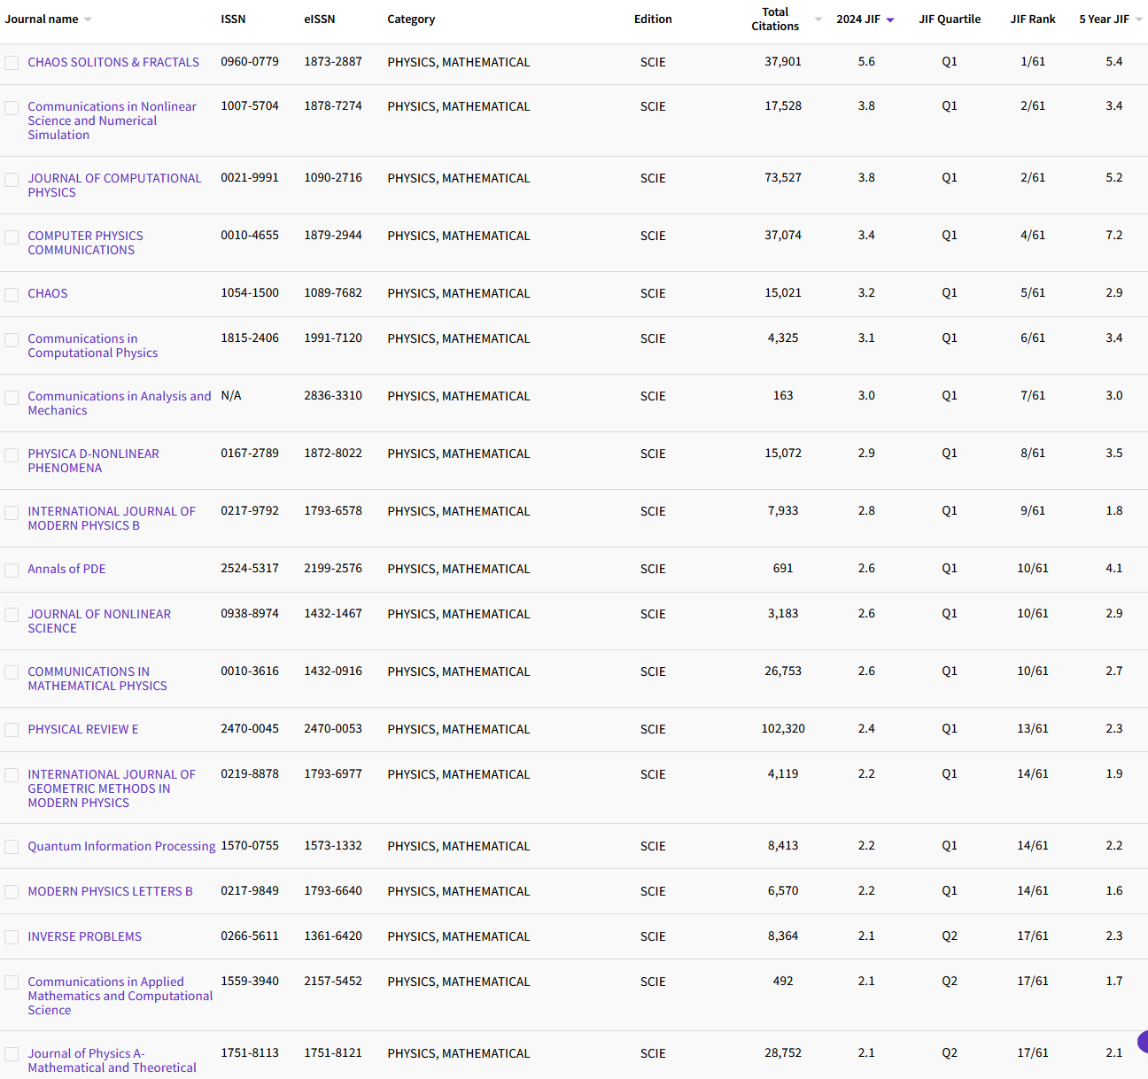Click sort arrow beside 5 Year JIF
This screenshot has height=1079, width=1148.
click(x=1139, y=19)
